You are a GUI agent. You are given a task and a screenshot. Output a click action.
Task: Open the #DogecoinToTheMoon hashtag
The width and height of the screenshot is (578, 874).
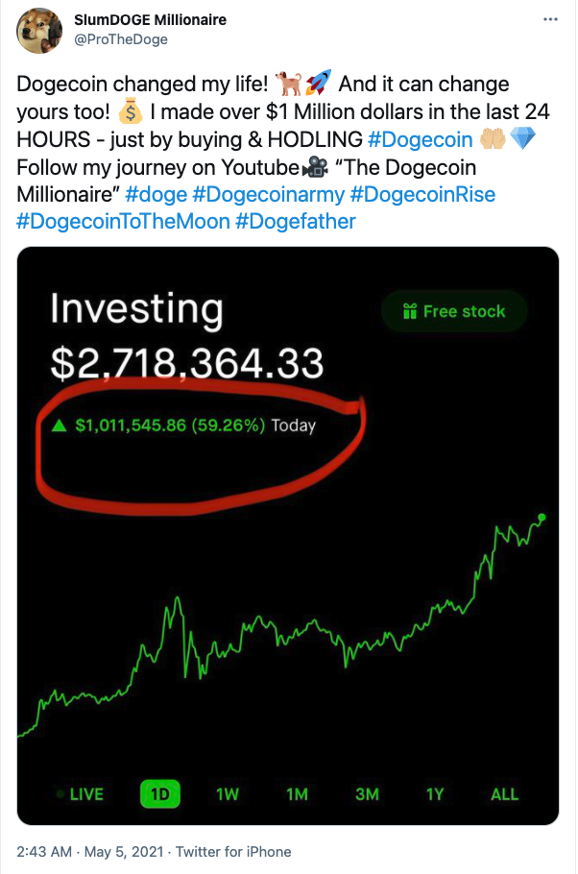coord(123,221)
